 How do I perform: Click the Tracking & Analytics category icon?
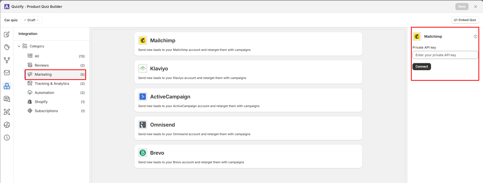30,83
